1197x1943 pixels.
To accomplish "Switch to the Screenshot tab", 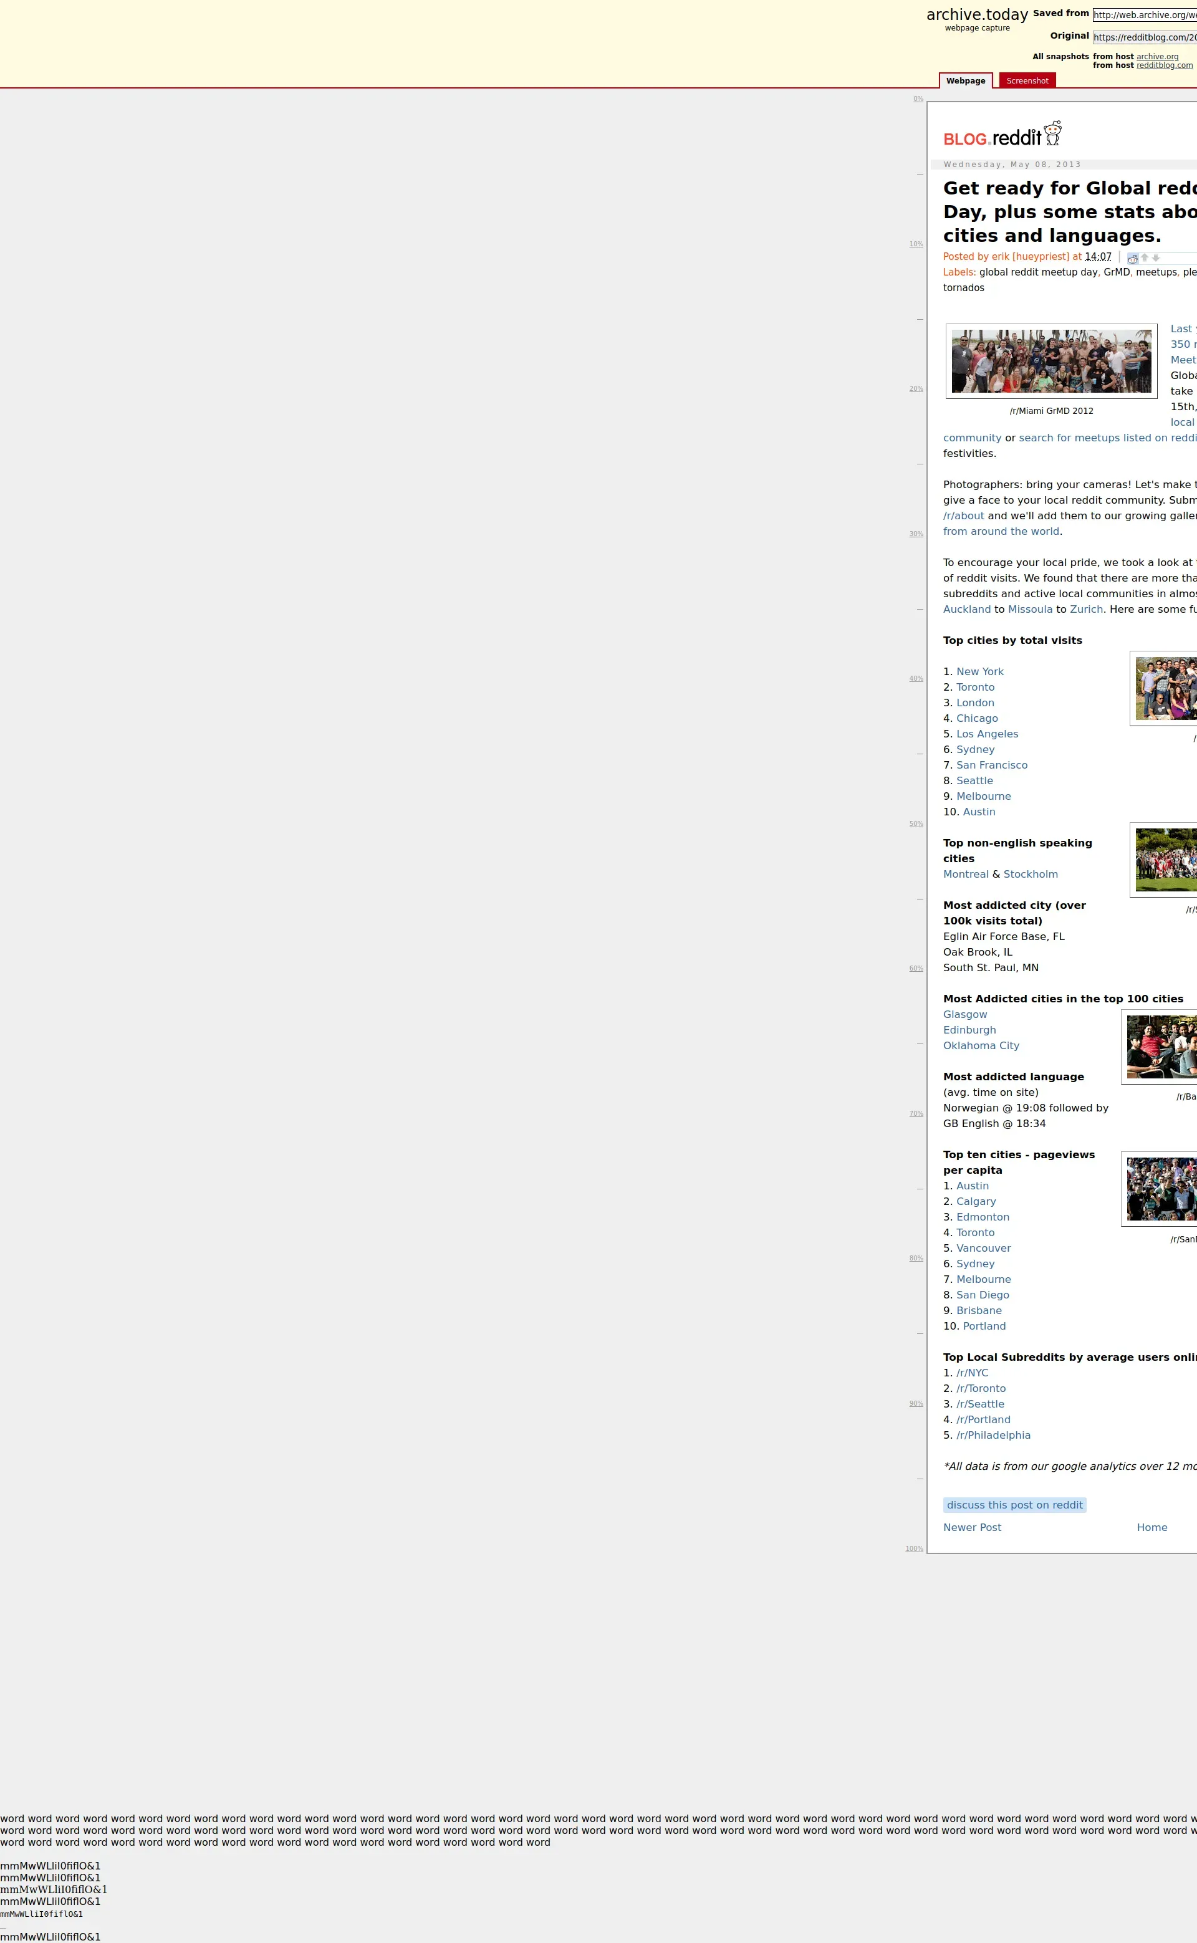I will point(1027,81).
